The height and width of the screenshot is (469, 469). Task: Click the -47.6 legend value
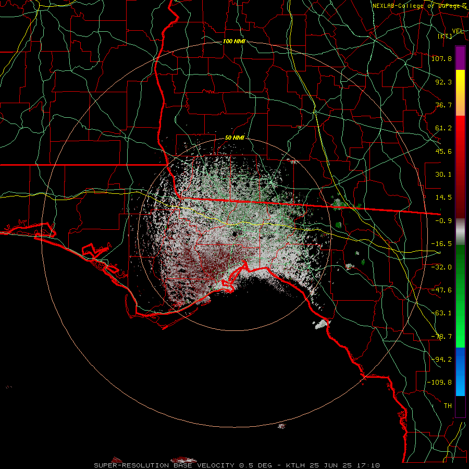441,290
